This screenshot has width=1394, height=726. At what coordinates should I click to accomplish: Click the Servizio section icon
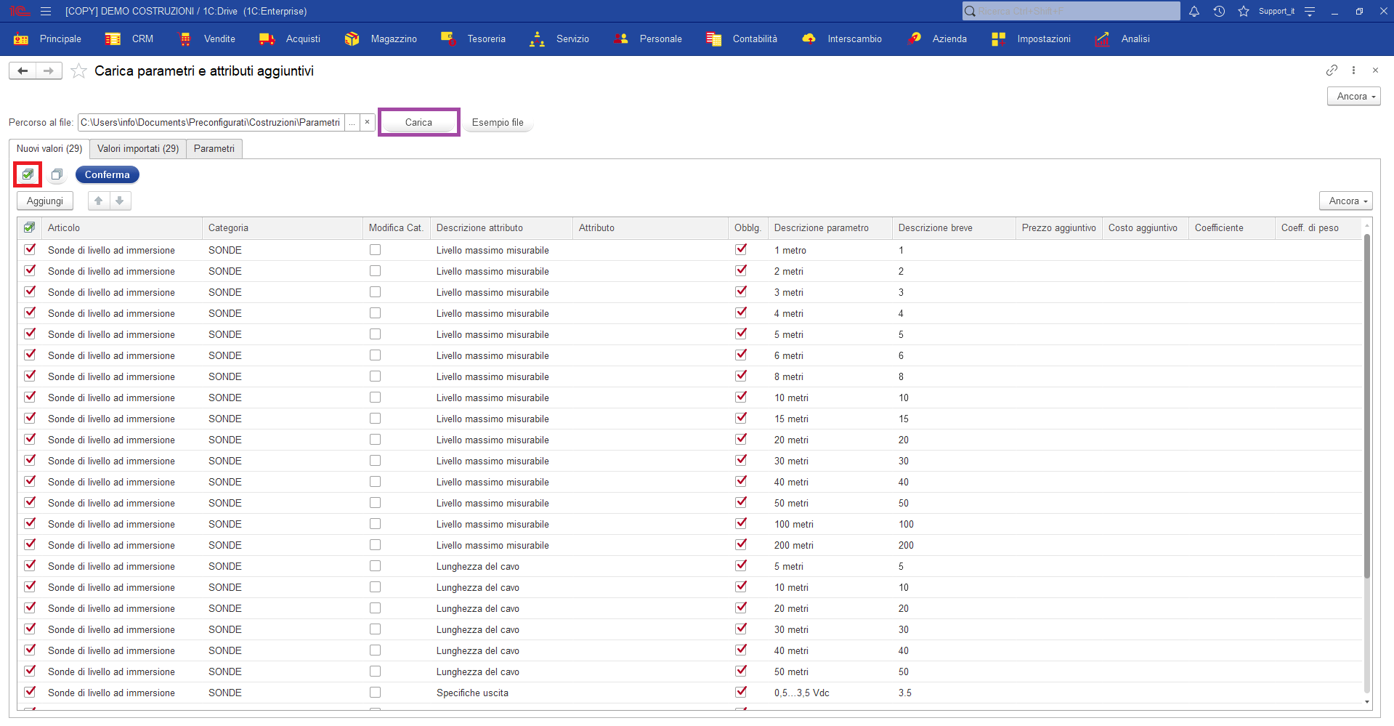click(x=538, y=39)
